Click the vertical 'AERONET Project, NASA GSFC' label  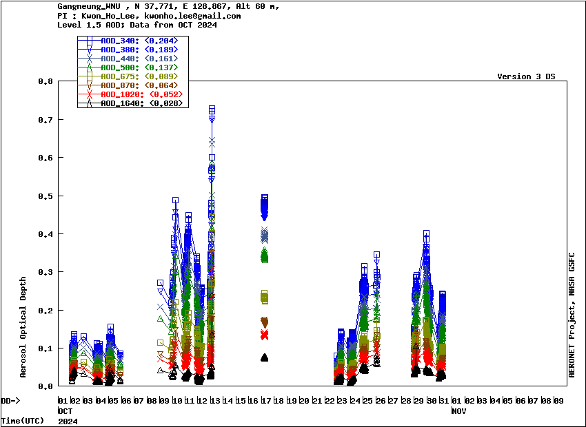point(572,315)
